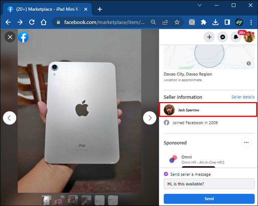Select the second photo thumbnail
The image size is (258, 206).
pyautogui.click(x=60, y=200)
